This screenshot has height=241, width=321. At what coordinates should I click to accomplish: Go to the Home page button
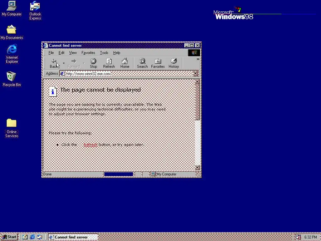125,63
